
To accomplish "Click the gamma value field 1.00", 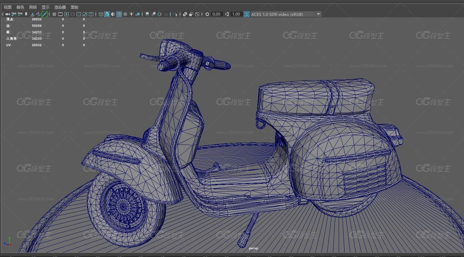I will (x=236, y=14).
